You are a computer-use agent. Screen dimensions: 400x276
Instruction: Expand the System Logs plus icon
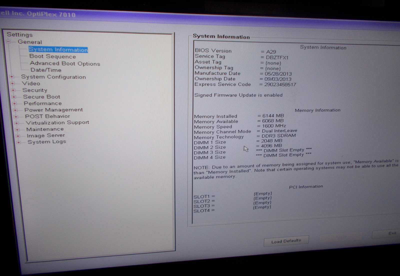pyautogui.click(x=18, y=142)
